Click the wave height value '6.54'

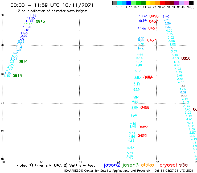point(19,47)
